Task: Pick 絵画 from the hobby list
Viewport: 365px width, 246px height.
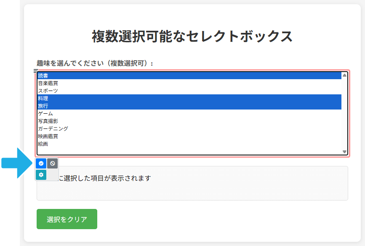Action: click(43, 144)
